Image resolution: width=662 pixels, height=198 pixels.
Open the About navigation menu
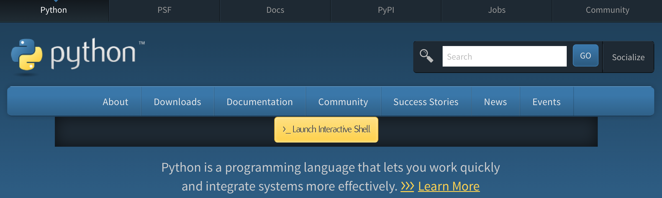point(116,101)
